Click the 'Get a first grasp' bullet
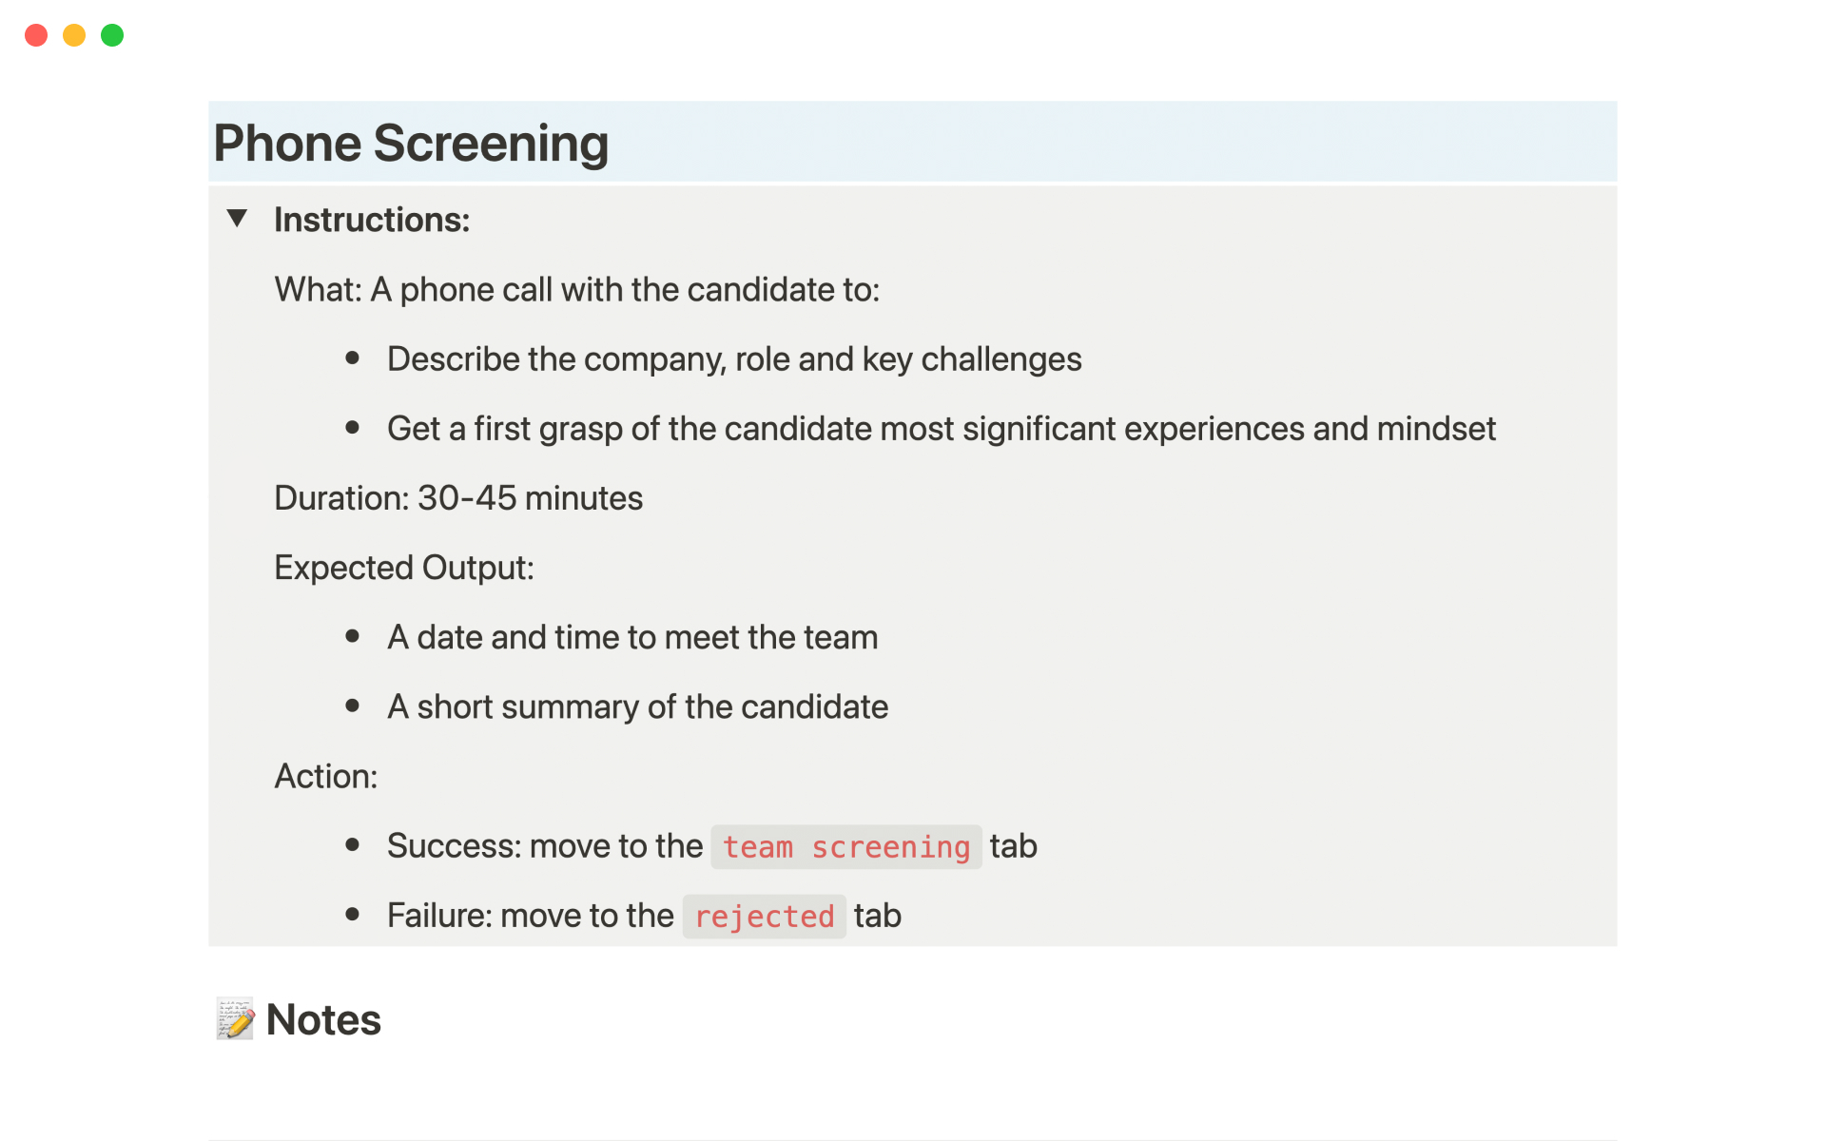Viewport: 1826px width, 1141px height. point(941,429)
